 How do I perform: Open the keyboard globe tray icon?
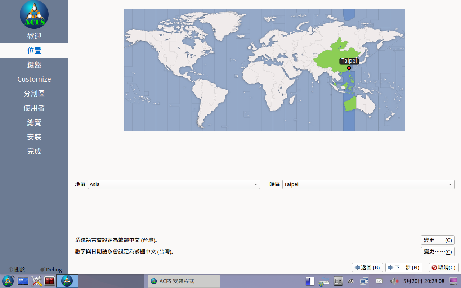323,282
